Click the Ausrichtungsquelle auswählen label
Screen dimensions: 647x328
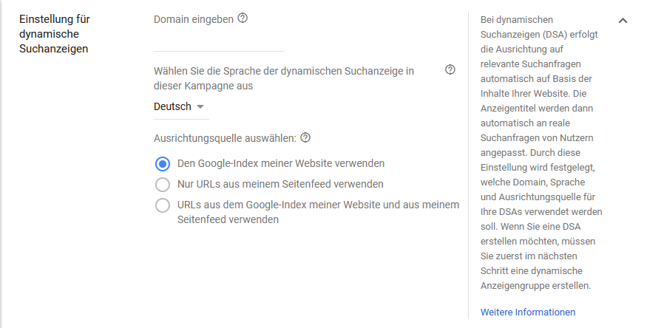point(225,138)
